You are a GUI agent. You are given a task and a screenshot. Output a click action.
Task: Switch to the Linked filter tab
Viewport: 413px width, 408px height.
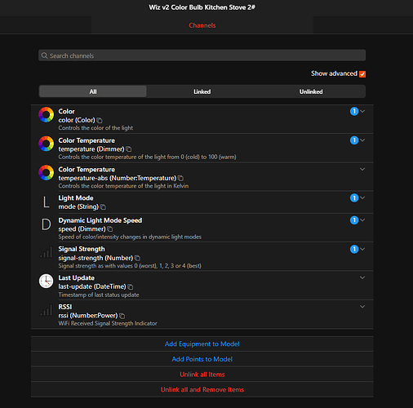point(202,91)
